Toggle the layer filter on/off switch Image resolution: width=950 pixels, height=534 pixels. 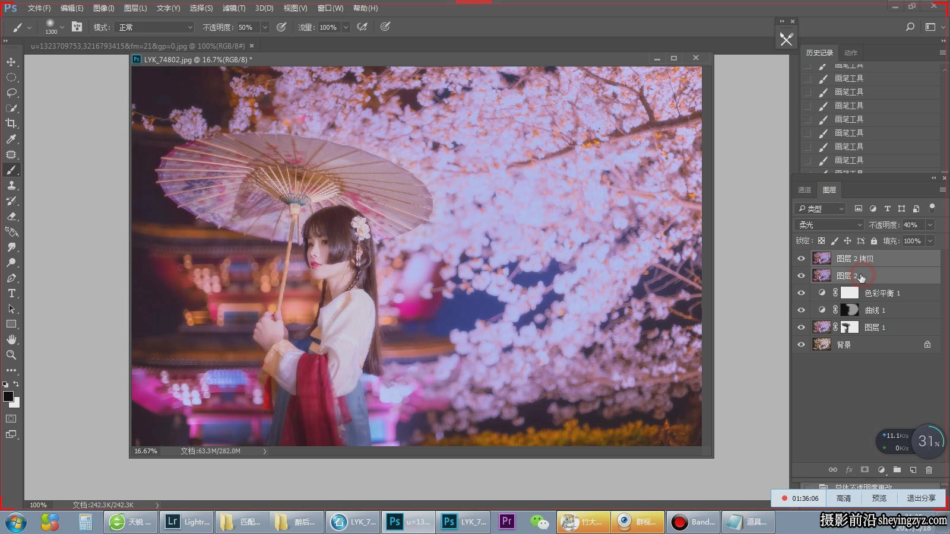(932, 208)
